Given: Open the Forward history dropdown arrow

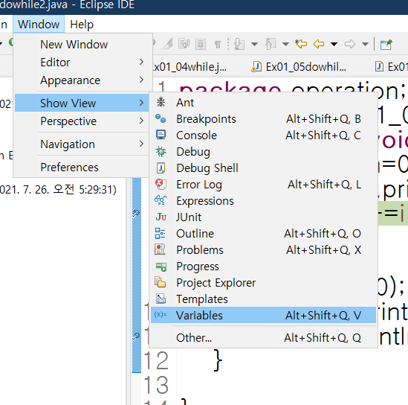Looking at the screenshot, I should 366,45.
